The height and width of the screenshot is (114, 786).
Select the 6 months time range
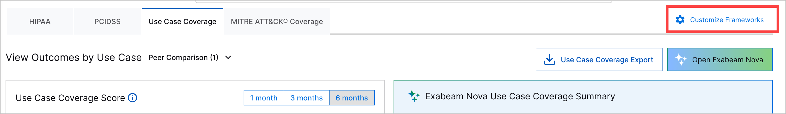[351, 98]
